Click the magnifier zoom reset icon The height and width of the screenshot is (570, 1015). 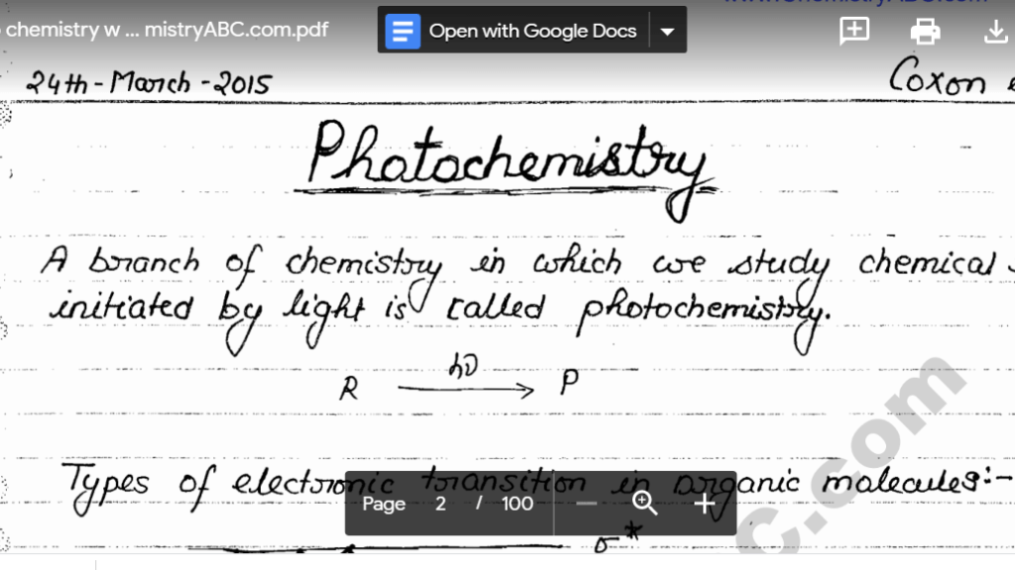(644, 503)
